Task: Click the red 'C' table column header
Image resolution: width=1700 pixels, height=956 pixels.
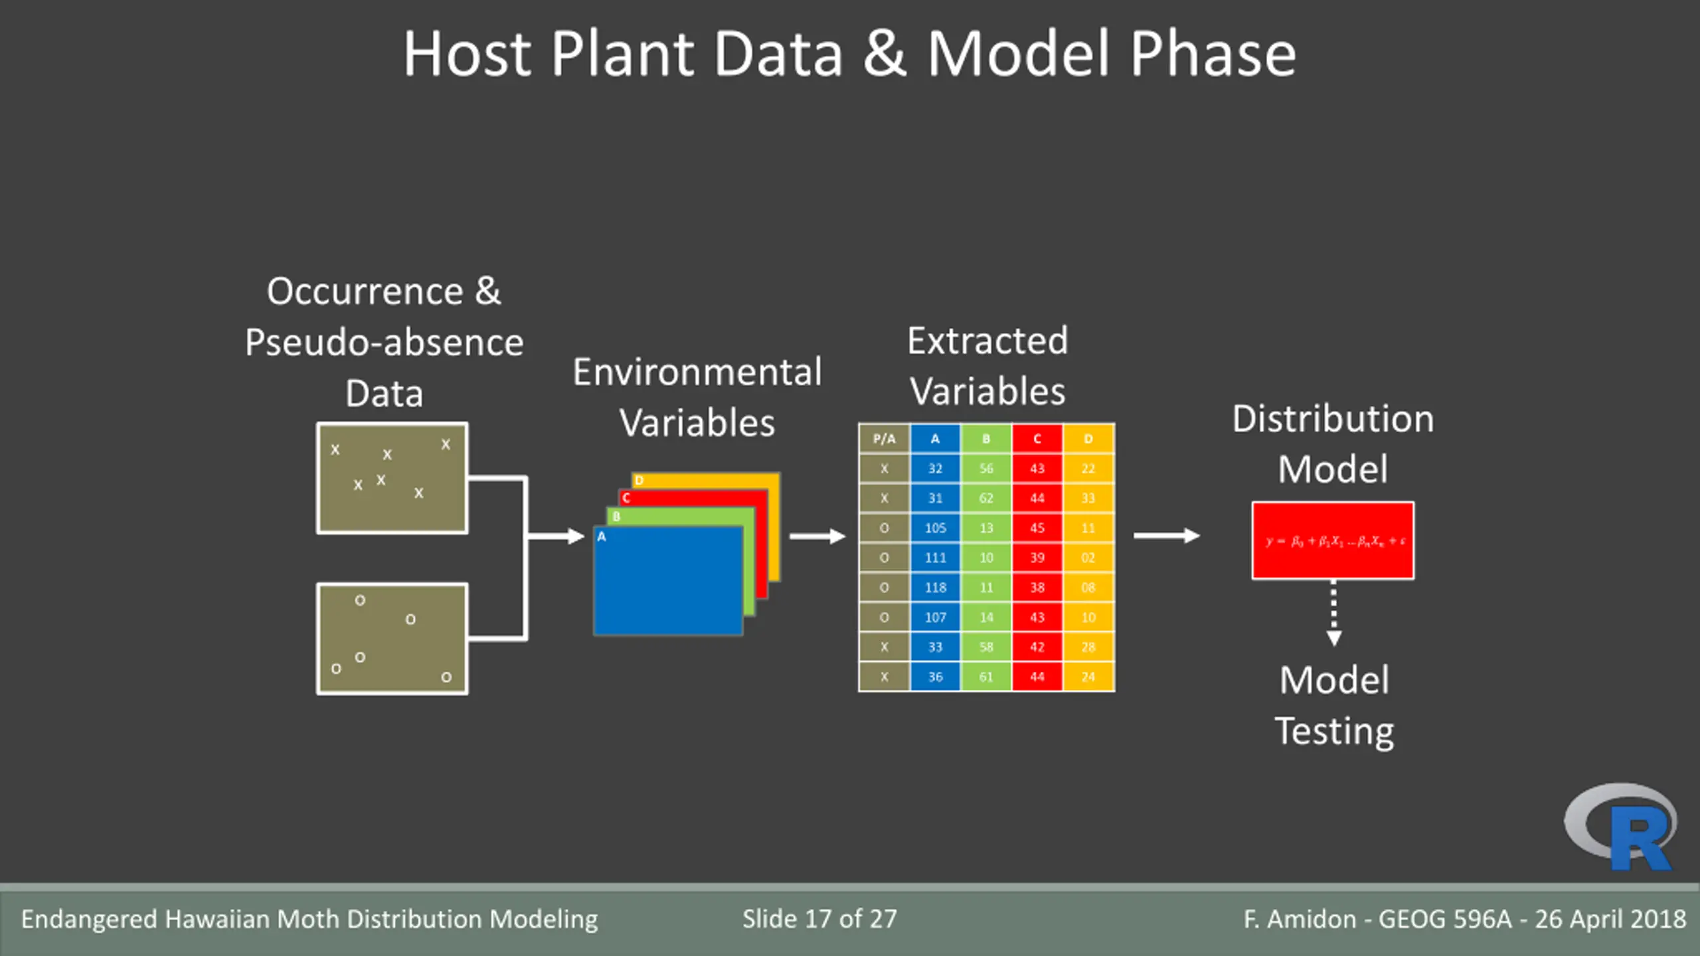Action: pyautogui.click(x=1037, y=439)
